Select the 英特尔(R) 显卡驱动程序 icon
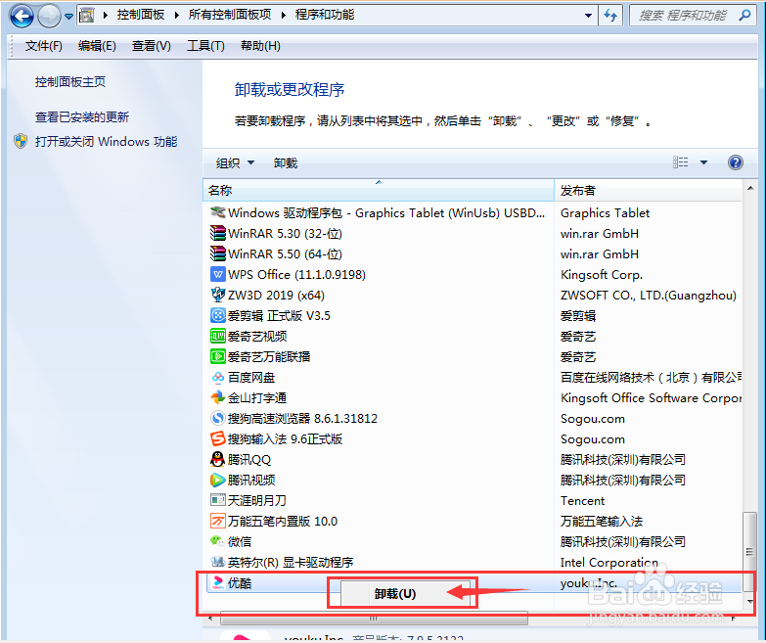The height and width of the screenshot is (643, 766). point(217,562)
